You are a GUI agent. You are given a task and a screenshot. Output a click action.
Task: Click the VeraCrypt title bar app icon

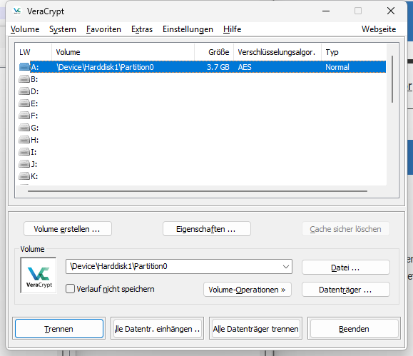point(17,11)
